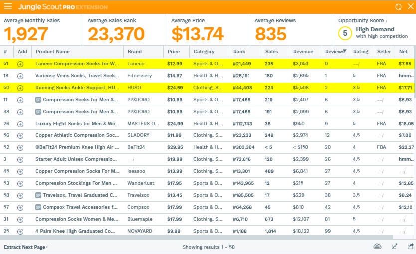The width and height of the screenshot is (416, 254).
Task: Add the PPXRORO product in row 11
Action: click(x=20, y=100)
